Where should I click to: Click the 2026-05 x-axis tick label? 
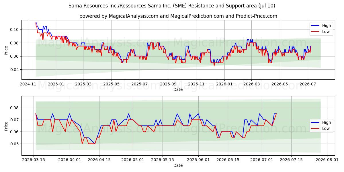pos(279,84)
